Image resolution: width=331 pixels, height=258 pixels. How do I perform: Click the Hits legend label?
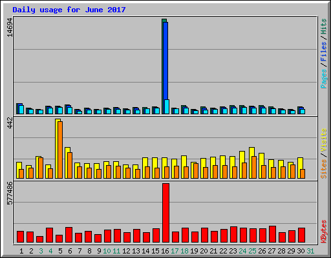tap(324, 26)
